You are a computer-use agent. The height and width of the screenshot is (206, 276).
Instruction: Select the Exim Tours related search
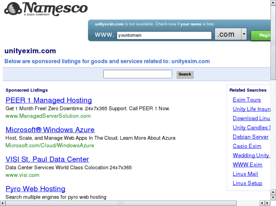tap(247, 100)
